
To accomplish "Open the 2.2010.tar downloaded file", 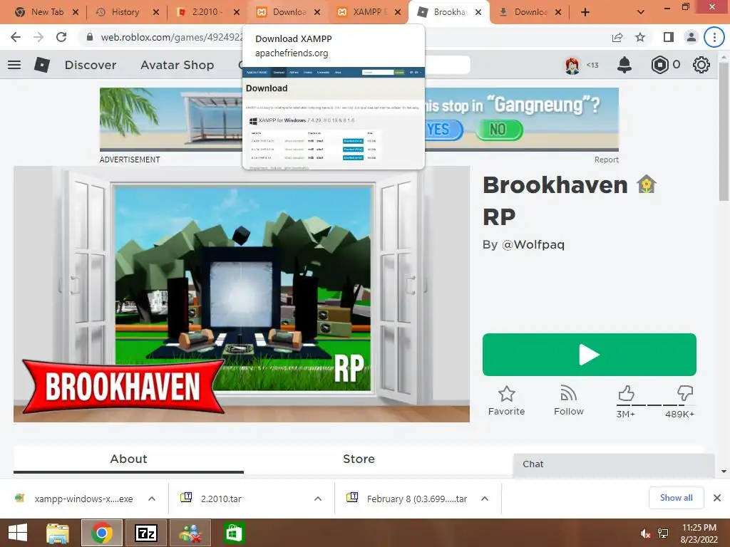I will [211, 499].
